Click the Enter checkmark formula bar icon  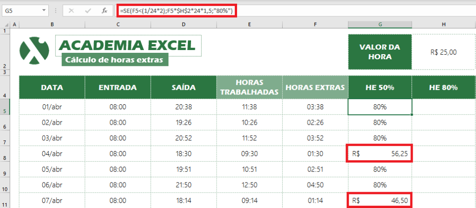click(88, 11)
